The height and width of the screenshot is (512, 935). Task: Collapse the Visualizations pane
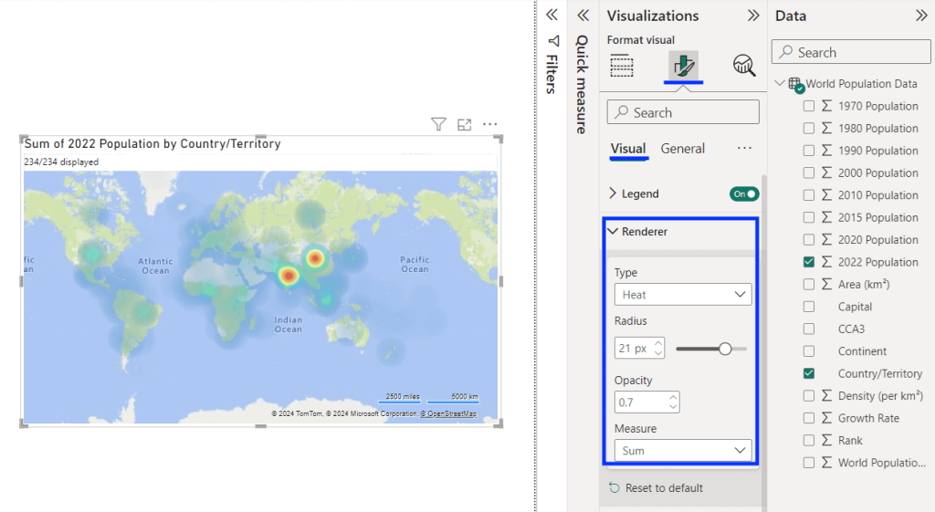click(x=753, y=16)
